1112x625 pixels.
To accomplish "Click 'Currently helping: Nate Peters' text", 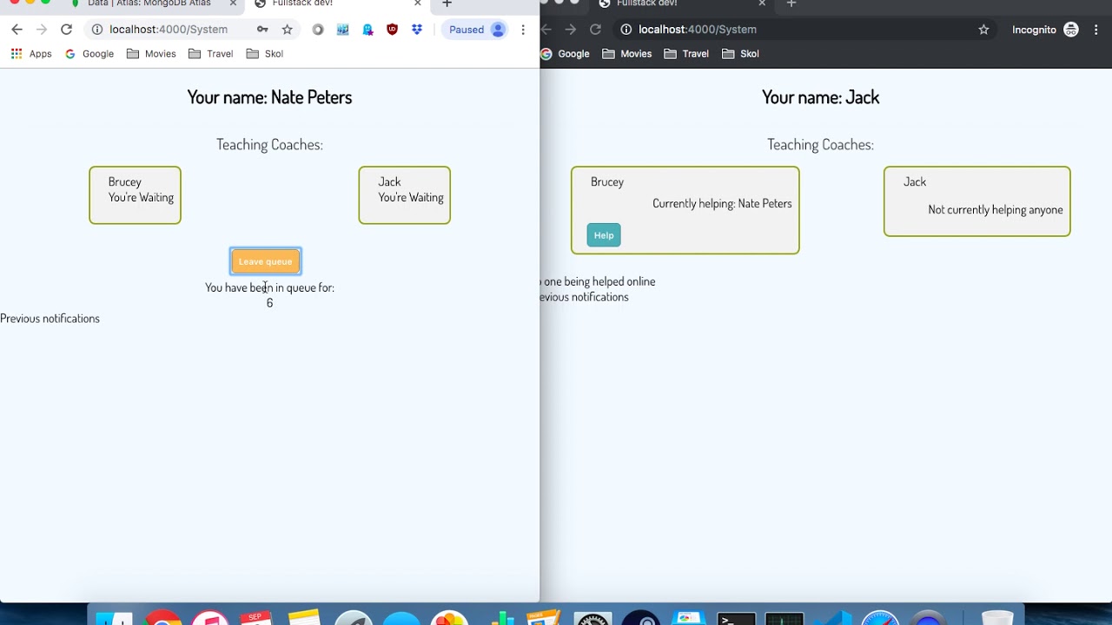I will pyautogui.click(x=722, y=204).
